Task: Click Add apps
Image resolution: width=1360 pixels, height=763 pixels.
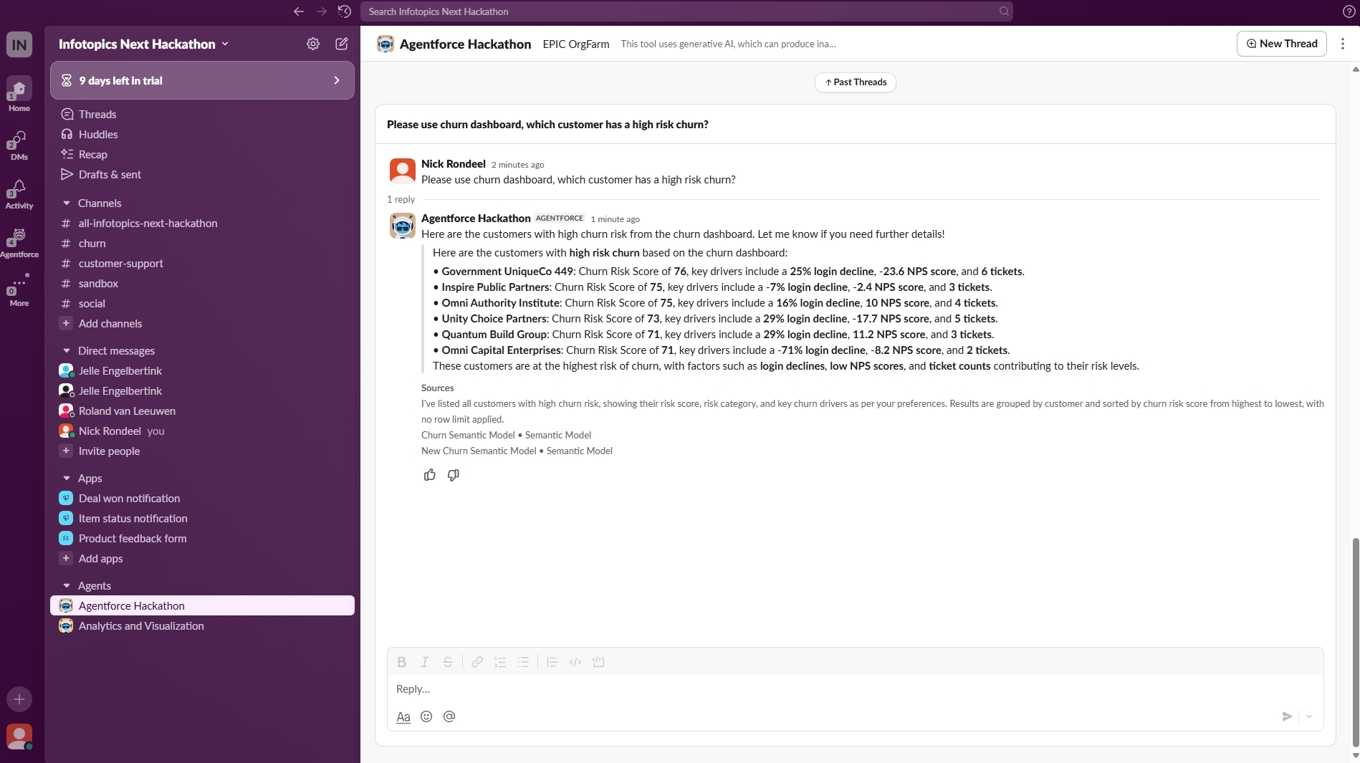Action: pos(202,559)
